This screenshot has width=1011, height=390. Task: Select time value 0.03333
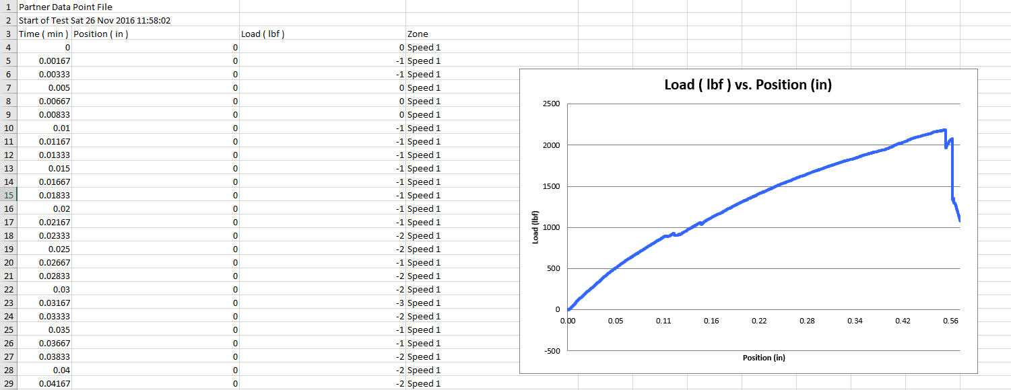(x=44, y=316)
